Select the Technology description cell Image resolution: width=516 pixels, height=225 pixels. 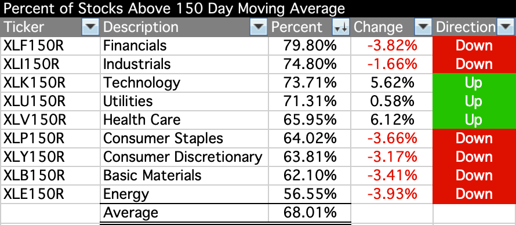184,83
